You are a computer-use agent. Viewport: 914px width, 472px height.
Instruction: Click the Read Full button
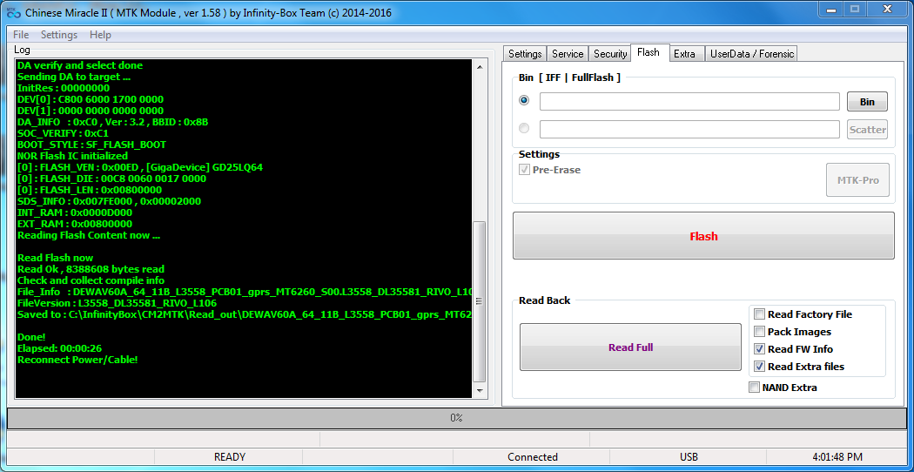[630, 347]
